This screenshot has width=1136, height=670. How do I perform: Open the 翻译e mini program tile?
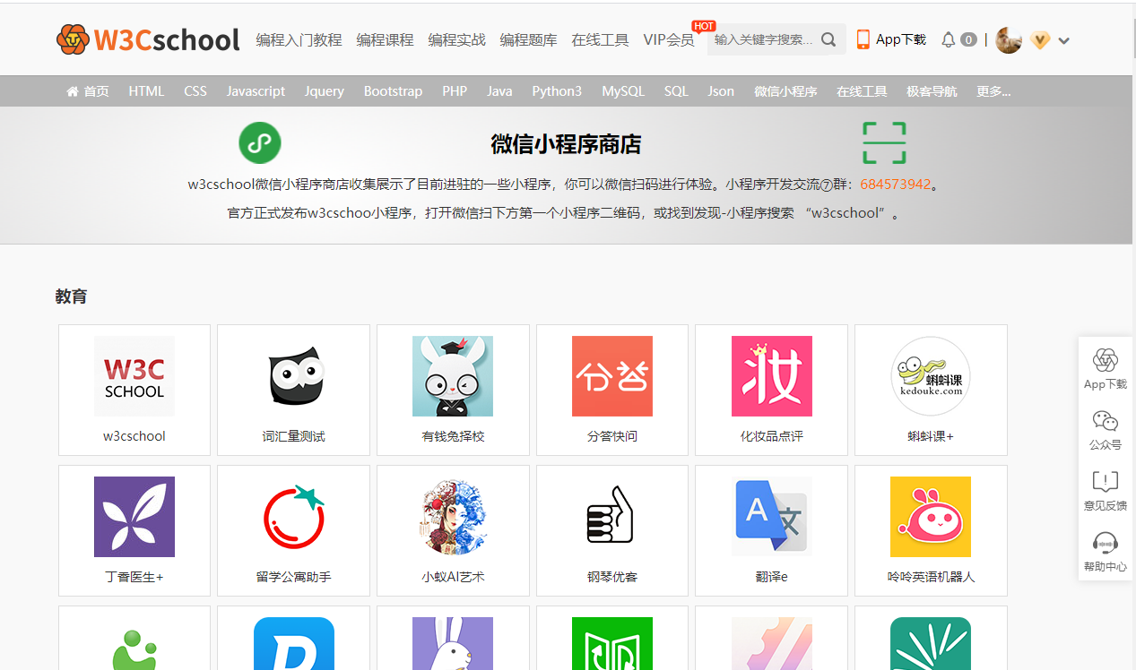pyautogui.click(x=771, y=530)
